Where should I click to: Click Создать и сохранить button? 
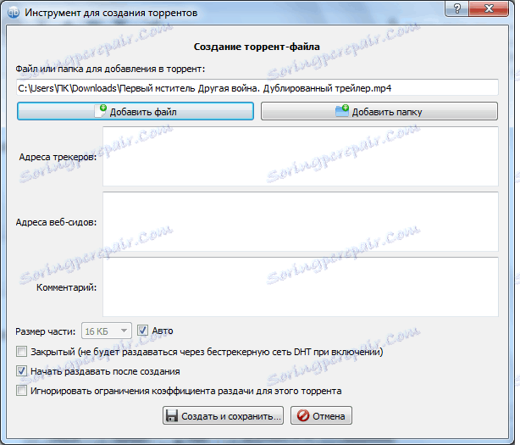click(x=223, y=415)
